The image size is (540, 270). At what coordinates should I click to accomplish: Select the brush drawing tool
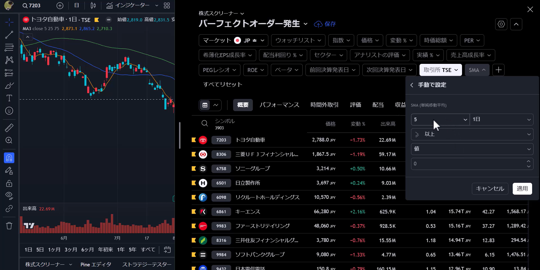click(x=9, y=85)
